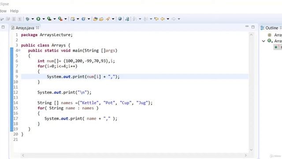This screenshot has height=159, width=282.
Task: Click the Previous Annotation icon
Action: (x=146, y=19)
